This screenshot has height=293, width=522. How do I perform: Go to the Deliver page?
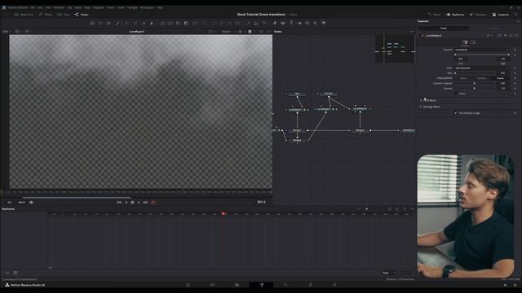(x=334, y=285)
